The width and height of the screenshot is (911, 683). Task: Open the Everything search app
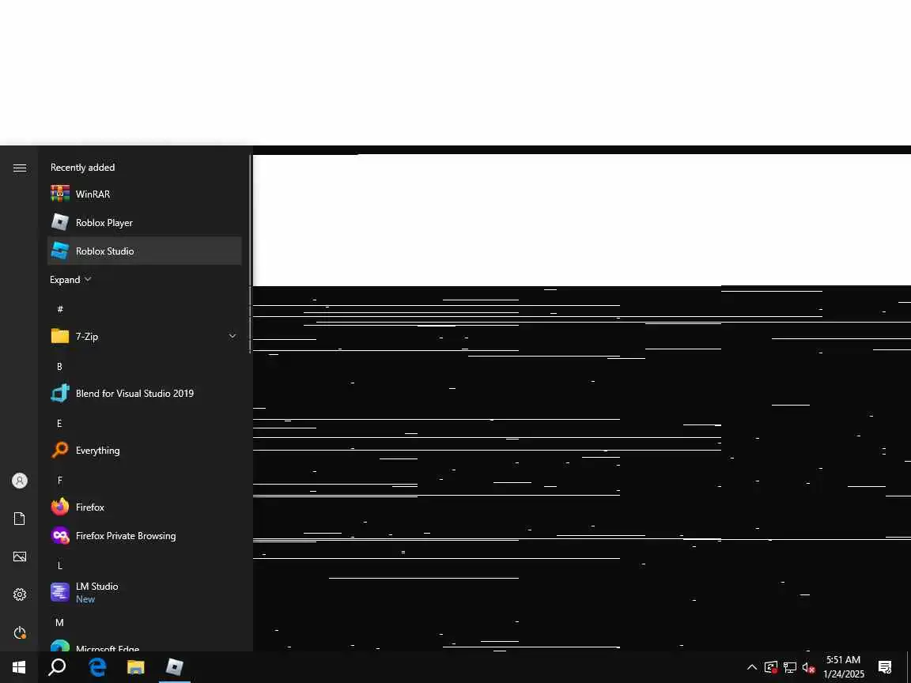[144, 450]
